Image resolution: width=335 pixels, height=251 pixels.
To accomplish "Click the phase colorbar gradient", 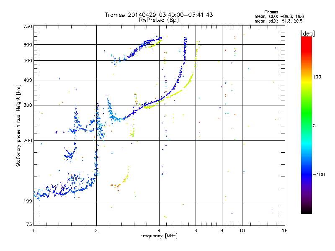I will [x=307, y=125].
